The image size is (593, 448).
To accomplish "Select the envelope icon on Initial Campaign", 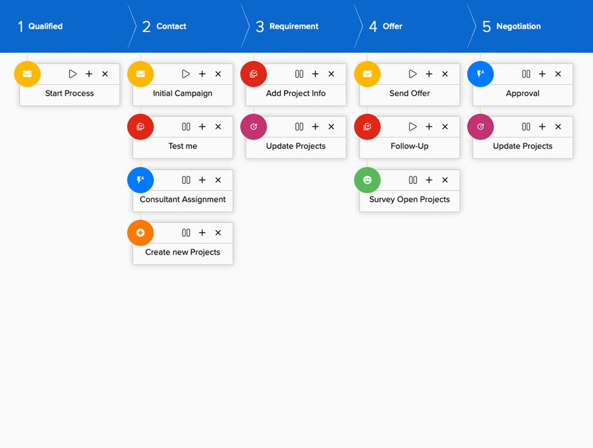I will pos(140,73).
